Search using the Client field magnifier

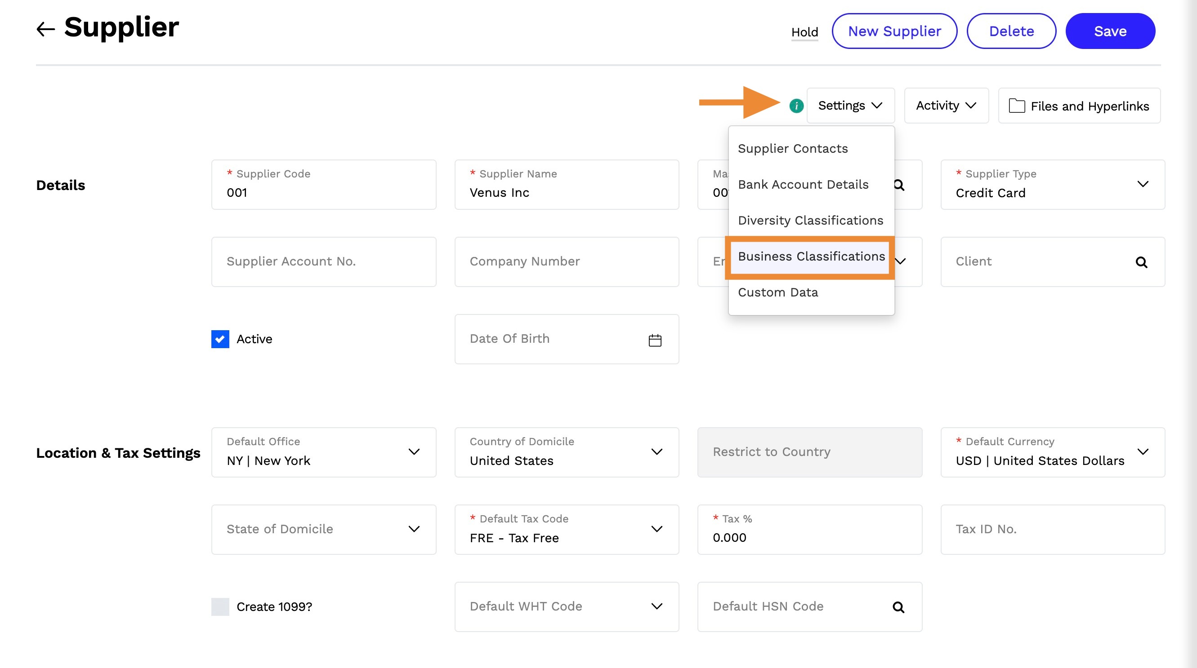[x=1141, y=262]
